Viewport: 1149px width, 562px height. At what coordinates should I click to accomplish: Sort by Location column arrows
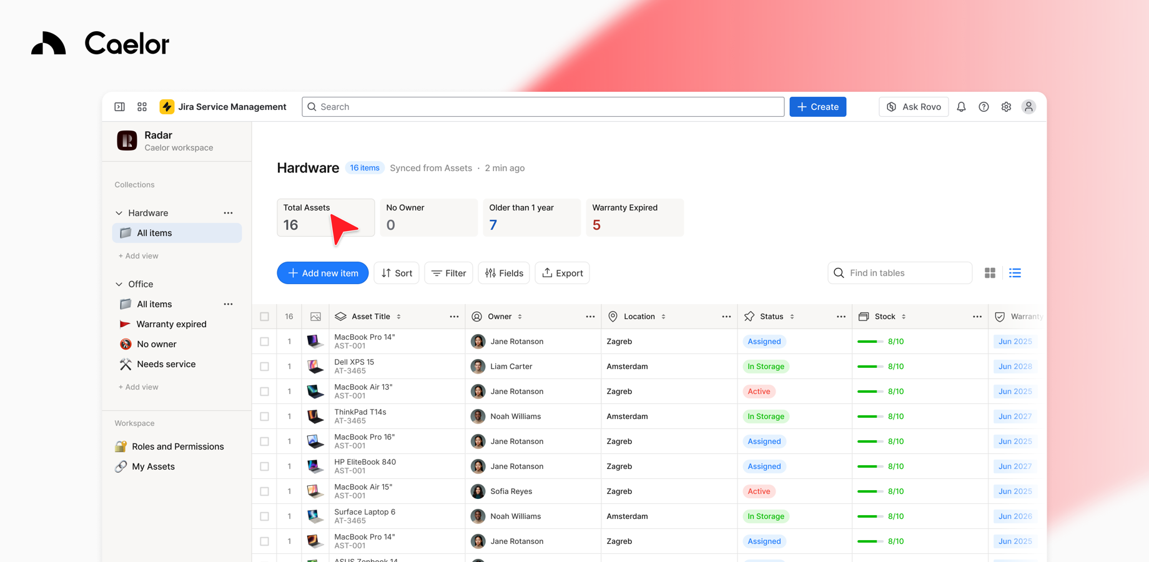[x=663, y=317]
